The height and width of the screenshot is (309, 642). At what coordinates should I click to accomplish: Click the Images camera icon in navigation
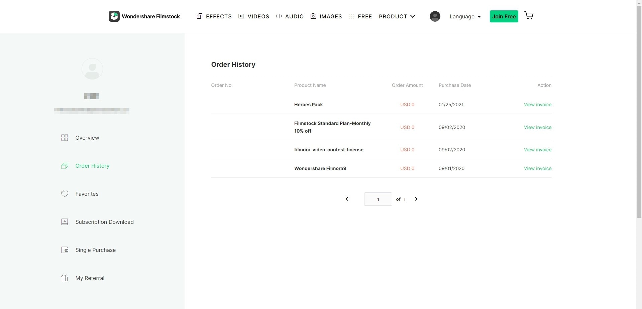(x=313, y=16)
